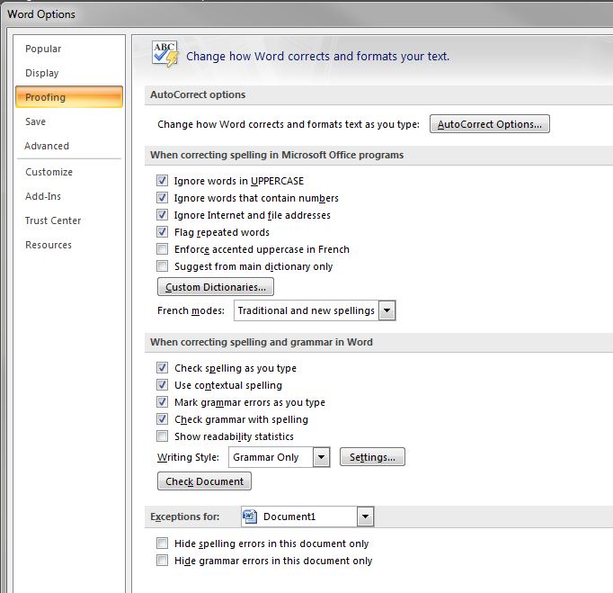Uncheck Check grammar with spelling
Screen dimensions: 613x593
pos(163,419)
